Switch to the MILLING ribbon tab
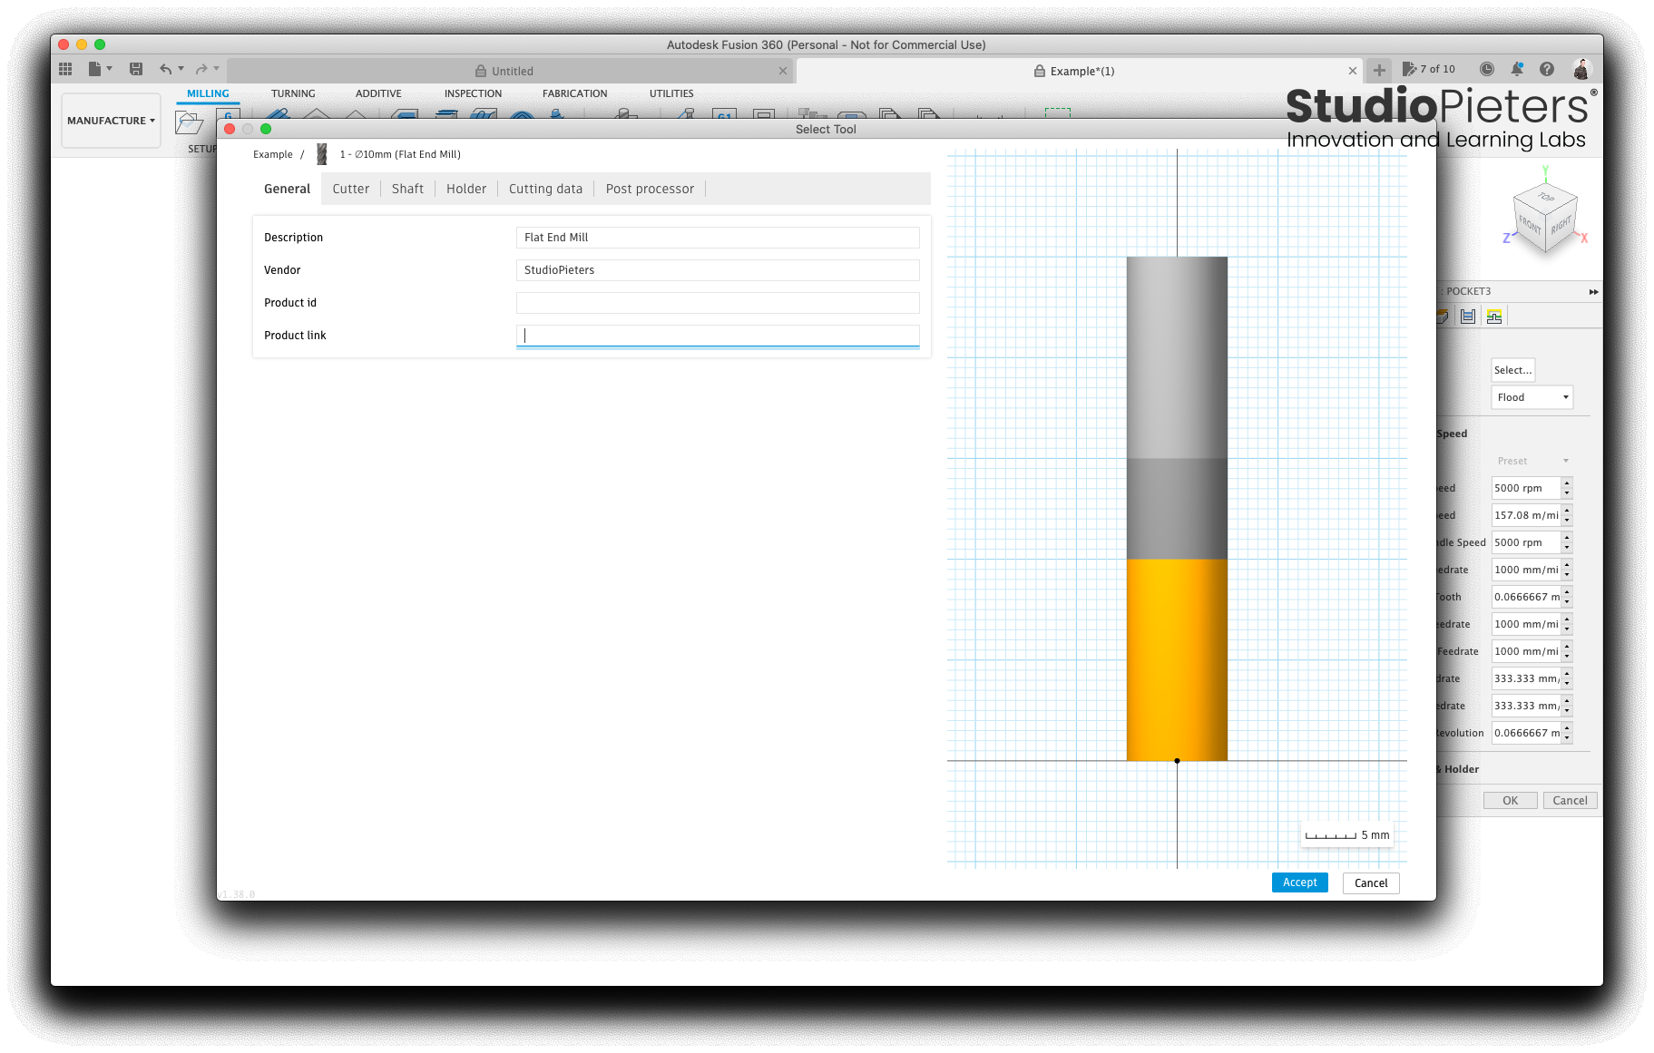The width and height of the screenshot is (1654, 1053). click(x=208, y=93)
